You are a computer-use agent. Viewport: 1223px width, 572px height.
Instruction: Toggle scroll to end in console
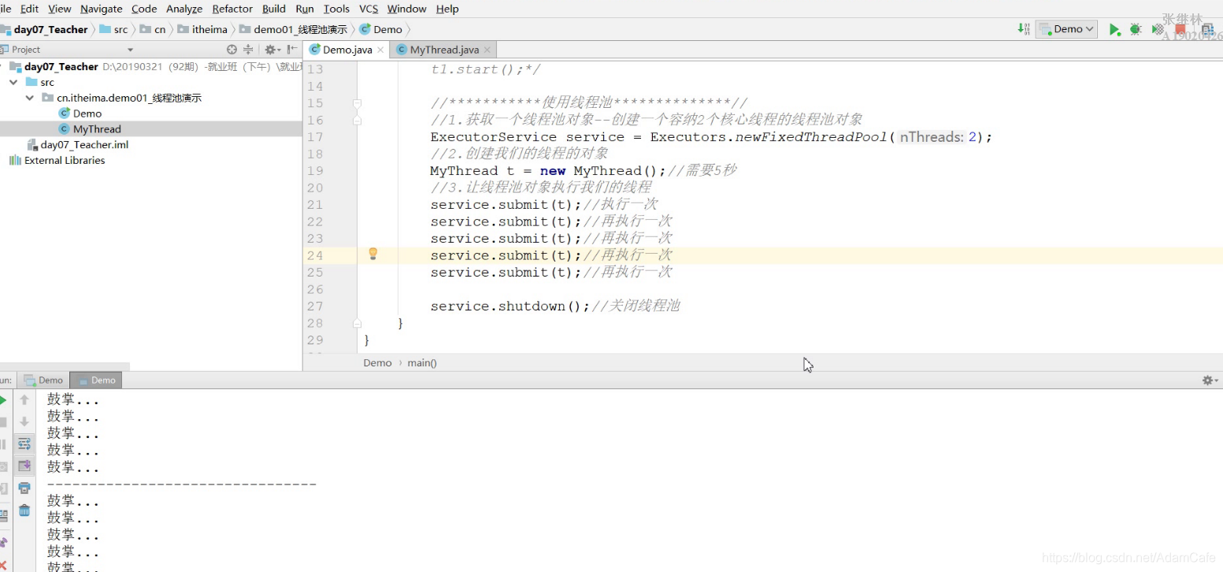coord(24,466)
